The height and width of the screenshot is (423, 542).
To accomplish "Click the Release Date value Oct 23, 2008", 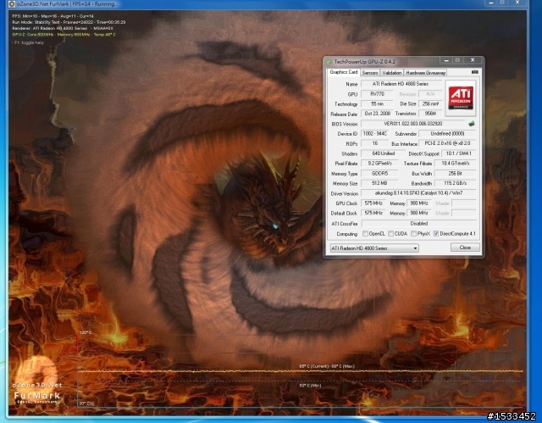I will tap(377, 114).
